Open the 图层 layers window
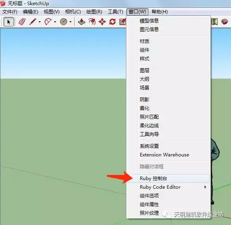 [x=168, y=71]
